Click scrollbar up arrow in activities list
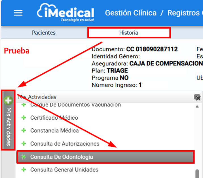Viewport: 203px width, 178px height. point(197,106)
